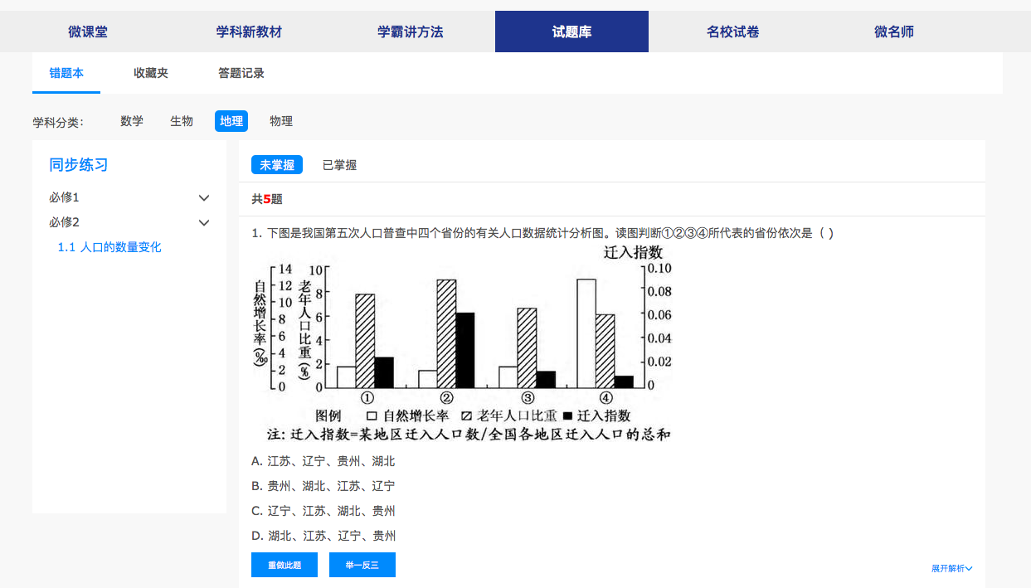
Task: Select the 错题本 sub-tab
Action: click(x=66, y=73)
